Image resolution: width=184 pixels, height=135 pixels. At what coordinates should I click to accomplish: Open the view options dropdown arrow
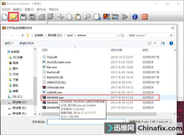pyautogui.click(x=155, y=43)
